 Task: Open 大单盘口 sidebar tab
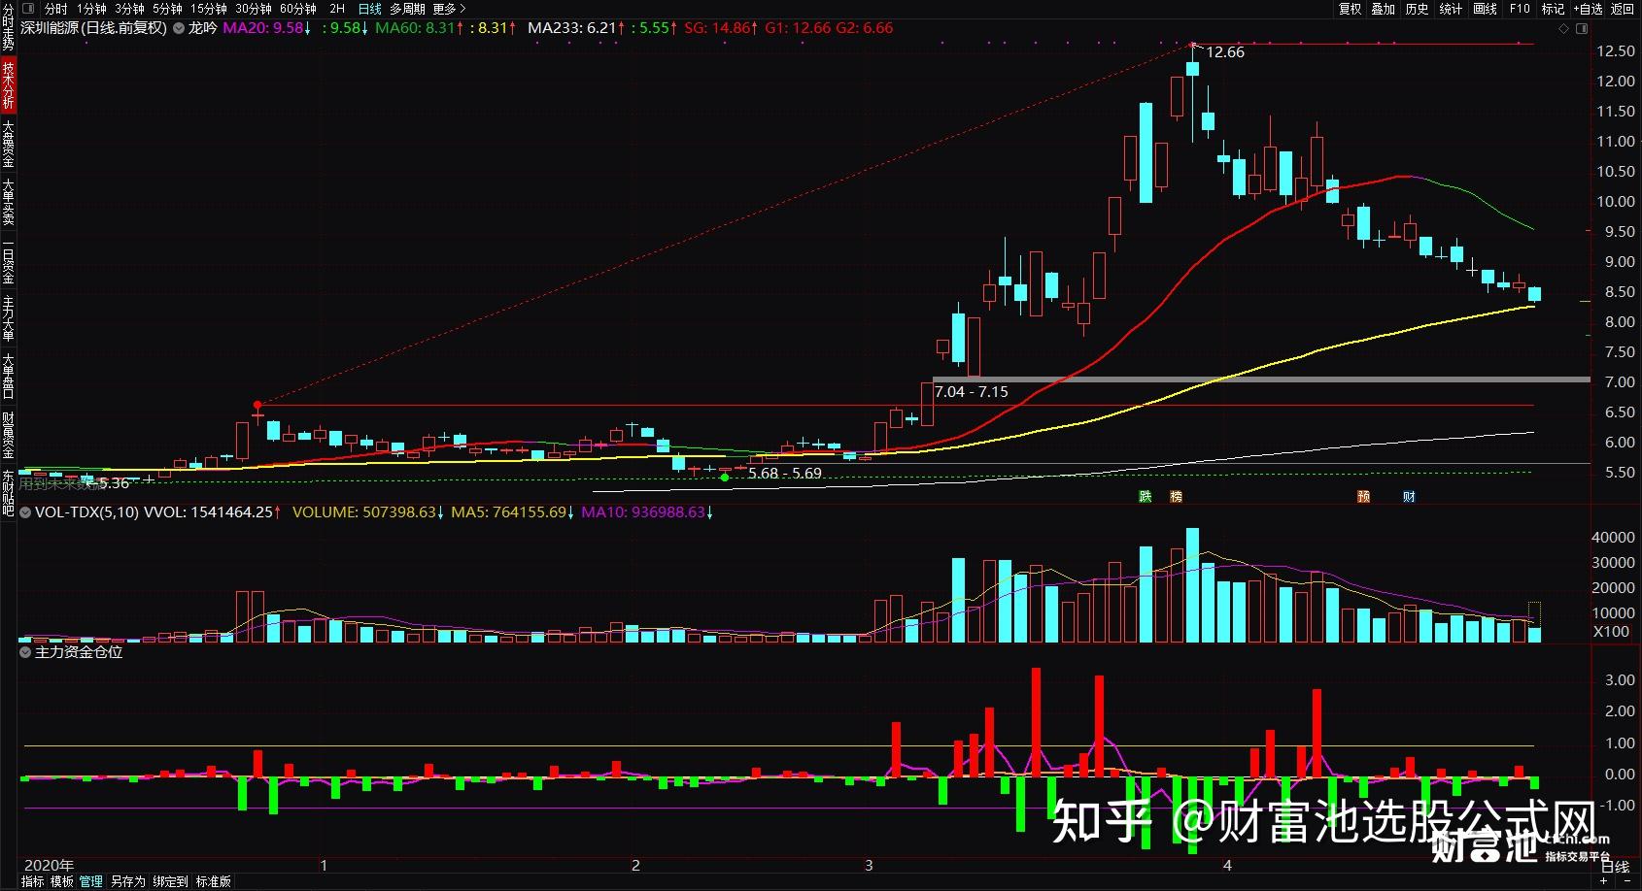click(8, 377)
